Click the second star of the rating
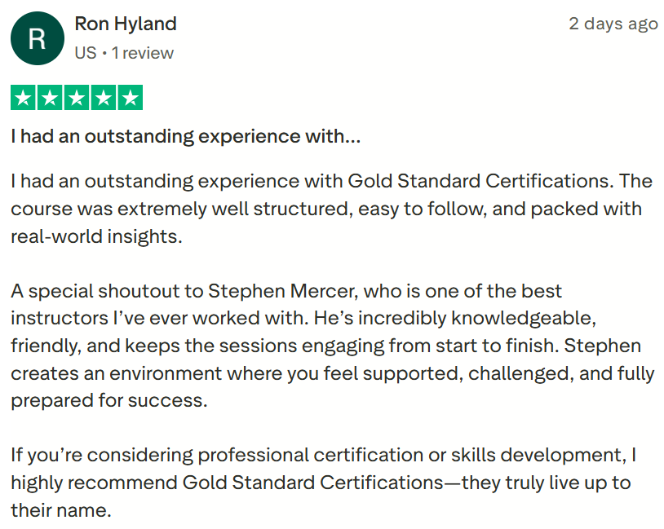The width and height of the screenshot is (664, 529). [x=50, y=99]
